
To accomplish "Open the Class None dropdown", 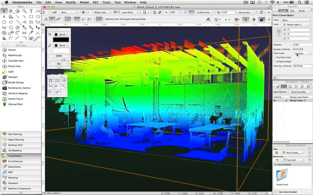I will [296, 20].
